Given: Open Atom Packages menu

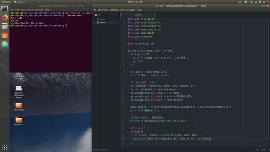Looking at the screenshot, I should [131, 10].
